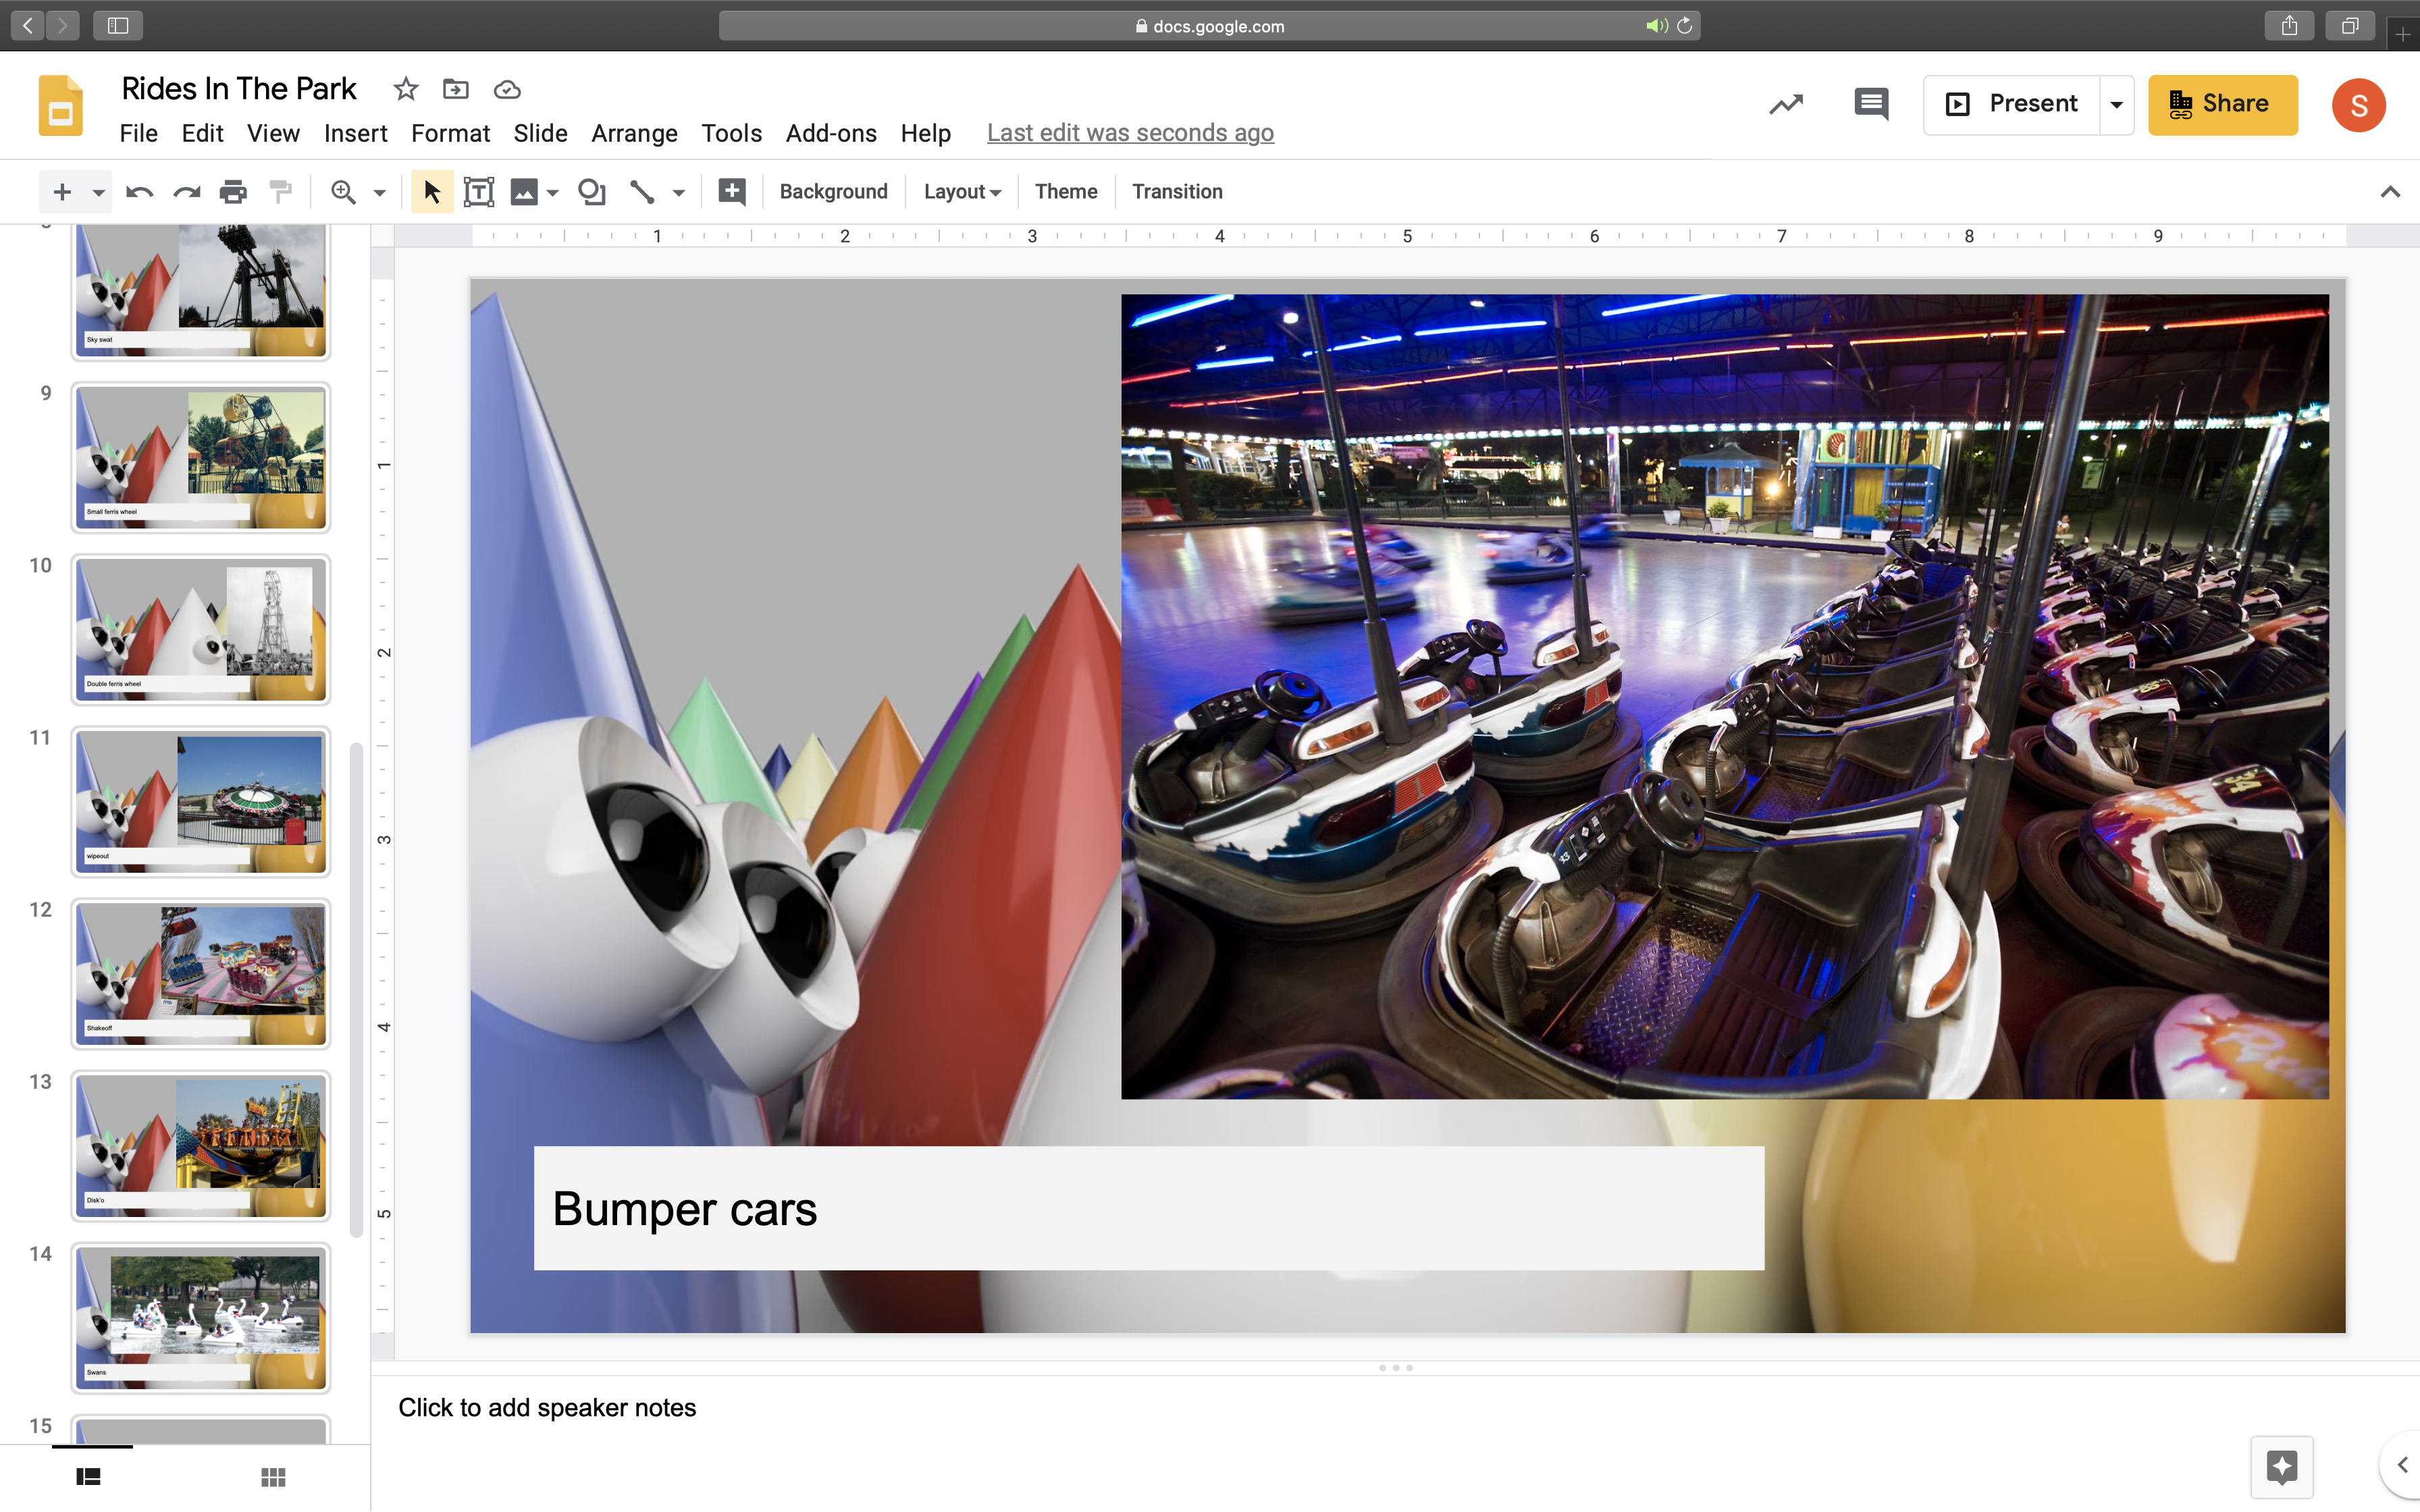Image resolution: width=2420 pixels, height=1512 pixels.
Task: Click the zoom magnifier tool
Action: (x=343, y=192)
